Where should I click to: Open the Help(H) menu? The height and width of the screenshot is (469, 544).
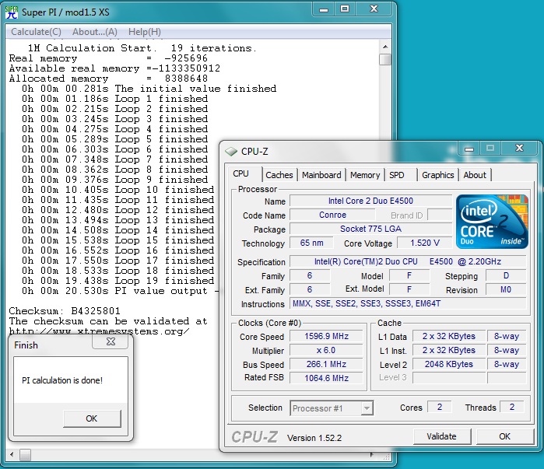point(145,32)
